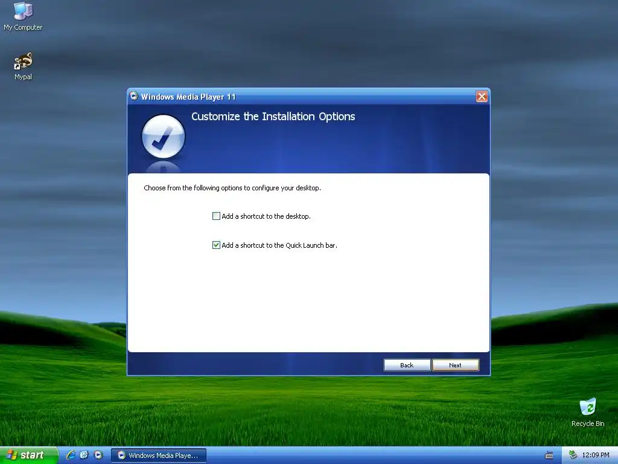Click the Next button
The width and height of the screenshot is (618, 464).
[x=455, y=365]
